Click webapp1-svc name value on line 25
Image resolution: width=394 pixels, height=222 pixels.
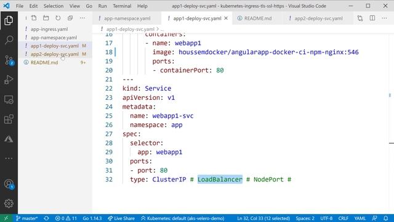point(173,116)
